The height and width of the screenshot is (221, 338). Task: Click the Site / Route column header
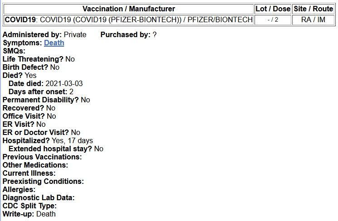(x=313, y=9)
